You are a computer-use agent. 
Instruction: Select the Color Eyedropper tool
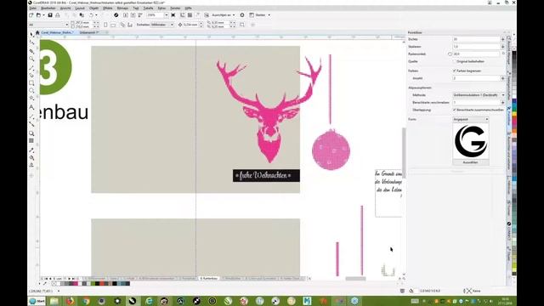(31, 150)
